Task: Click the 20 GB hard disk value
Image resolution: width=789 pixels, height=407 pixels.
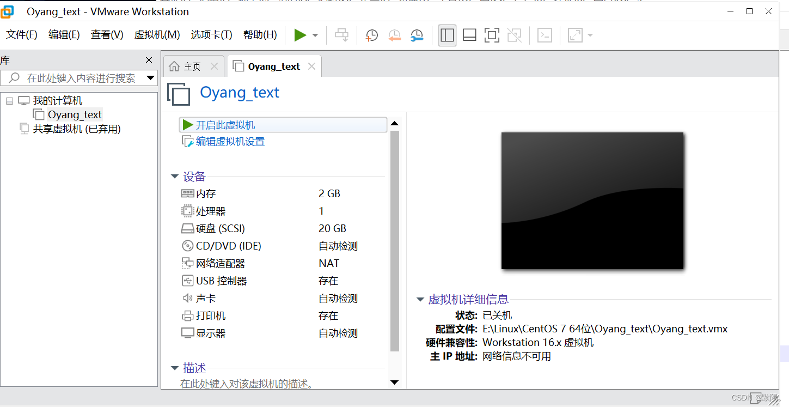Action: point(332,228)
